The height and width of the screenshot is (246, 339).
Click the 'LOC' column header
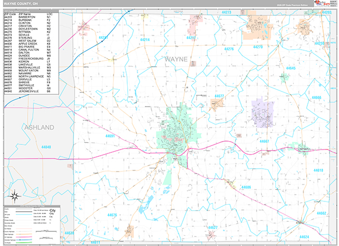(x=49, y=14)
